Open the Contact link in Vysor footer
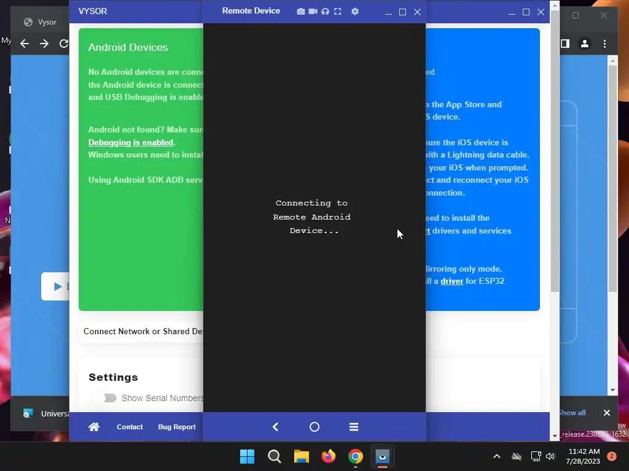629x471 pixels. click(130, 427)
